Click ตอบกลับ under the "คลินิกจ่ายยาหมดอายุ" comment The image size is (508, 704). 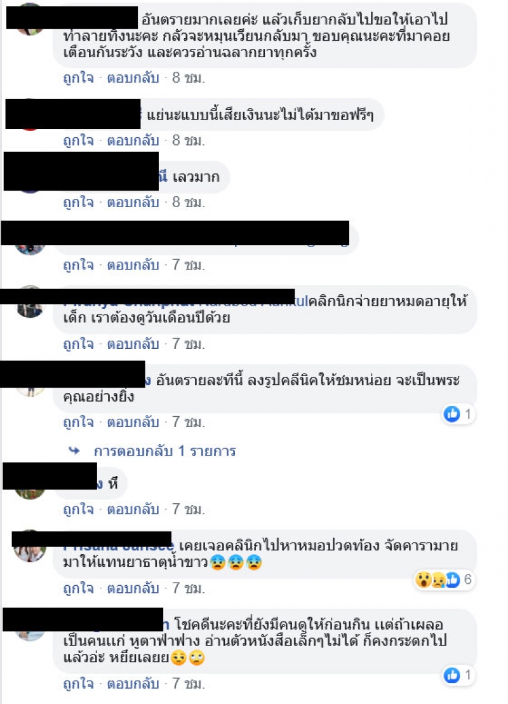[x=133, y=344]
